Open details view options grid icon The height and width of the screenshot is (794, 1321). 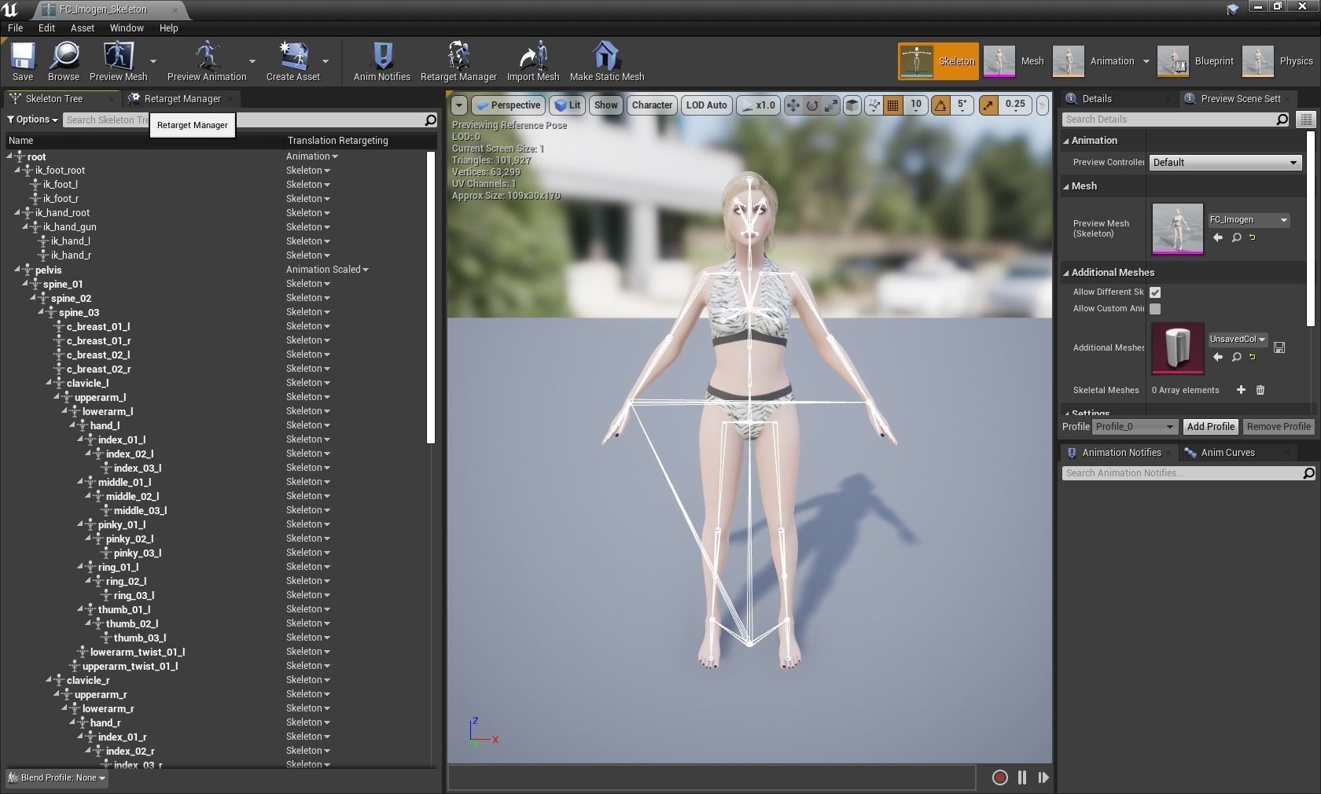(1306, 119)
